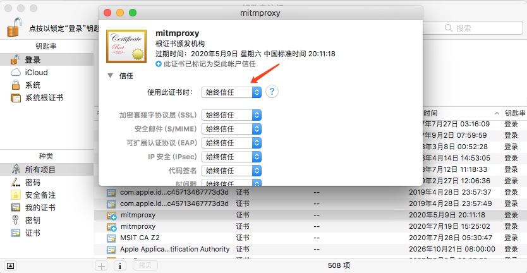Screen dimensions: 527x273
Task: Click the 508 项 item count
Action: (x=339, y=265)
